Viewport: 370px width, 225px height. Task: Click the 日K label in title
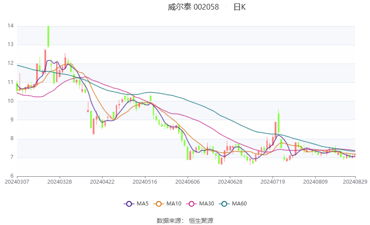239,7
